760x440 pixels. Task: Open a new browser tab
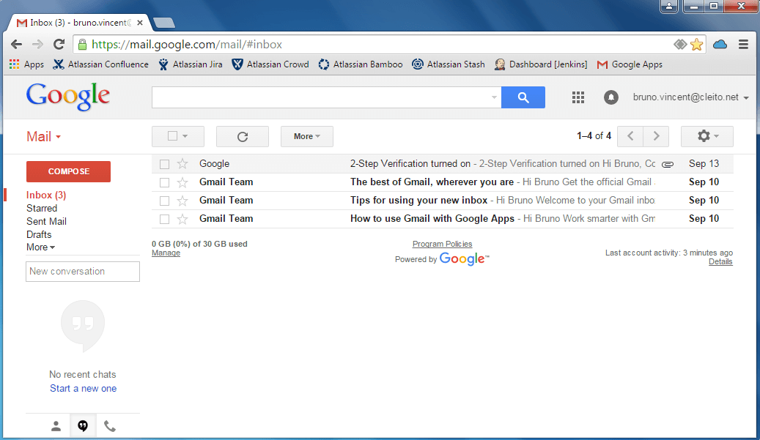click(x=164, y=23)
